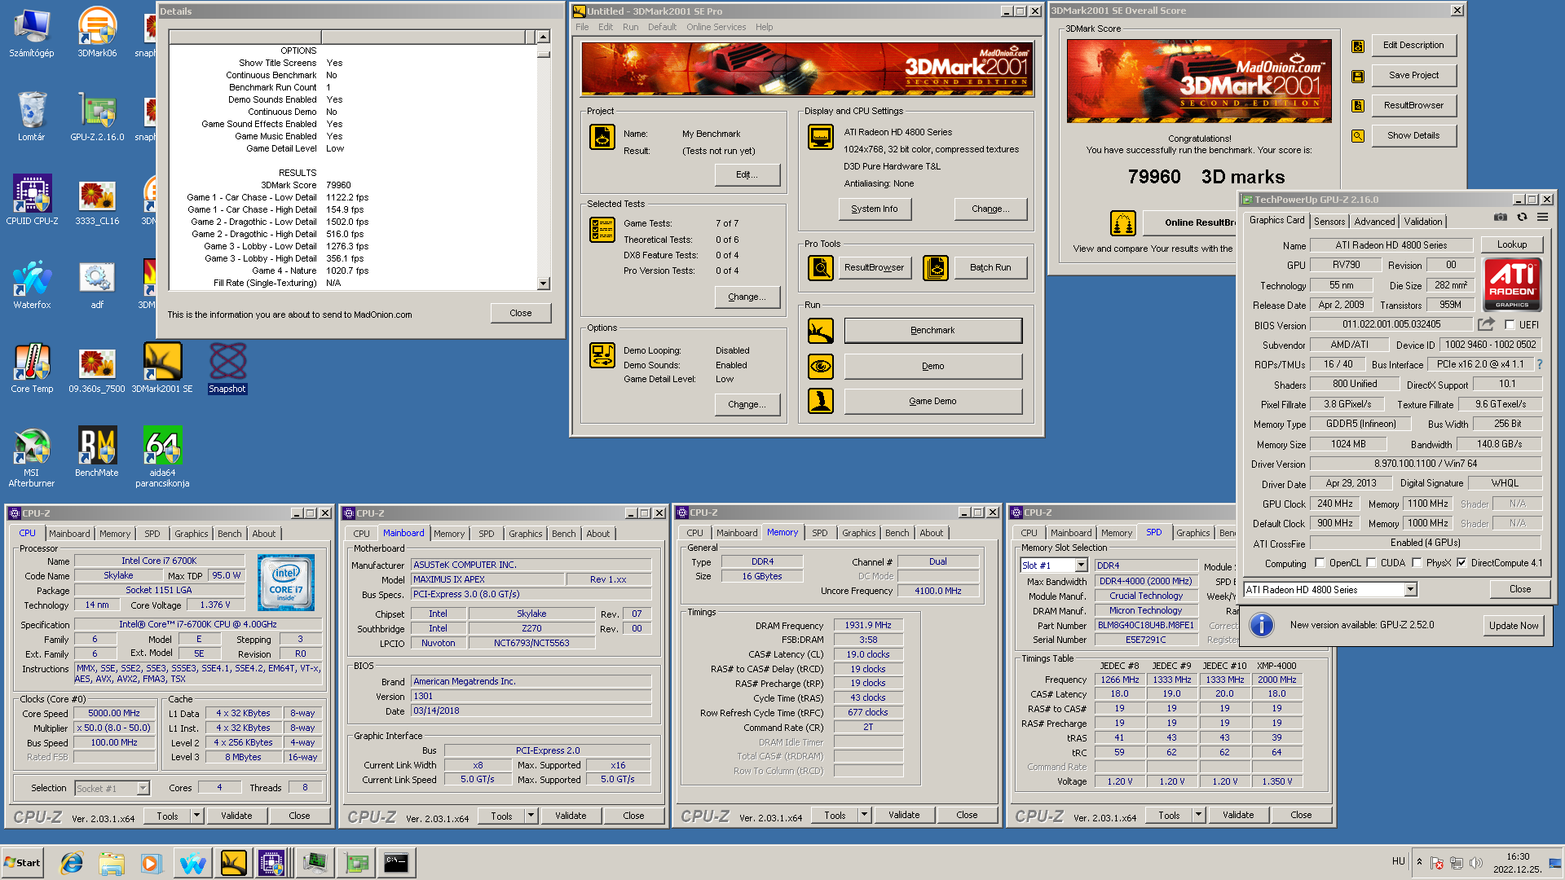Click the Benchmark button in 3DMark2001
Viewport: 1565px width, 880px height.
[932, 331]
